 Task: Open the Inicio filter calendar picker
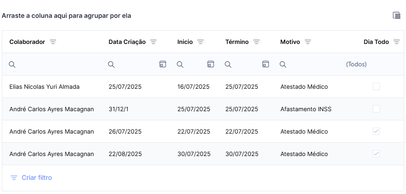coord(211,64)
